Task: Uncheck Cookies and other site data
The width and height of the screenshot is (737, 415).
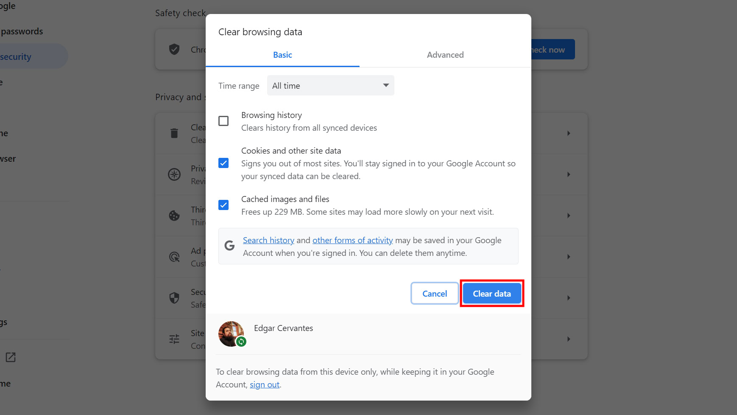Action: pos(223,163)
